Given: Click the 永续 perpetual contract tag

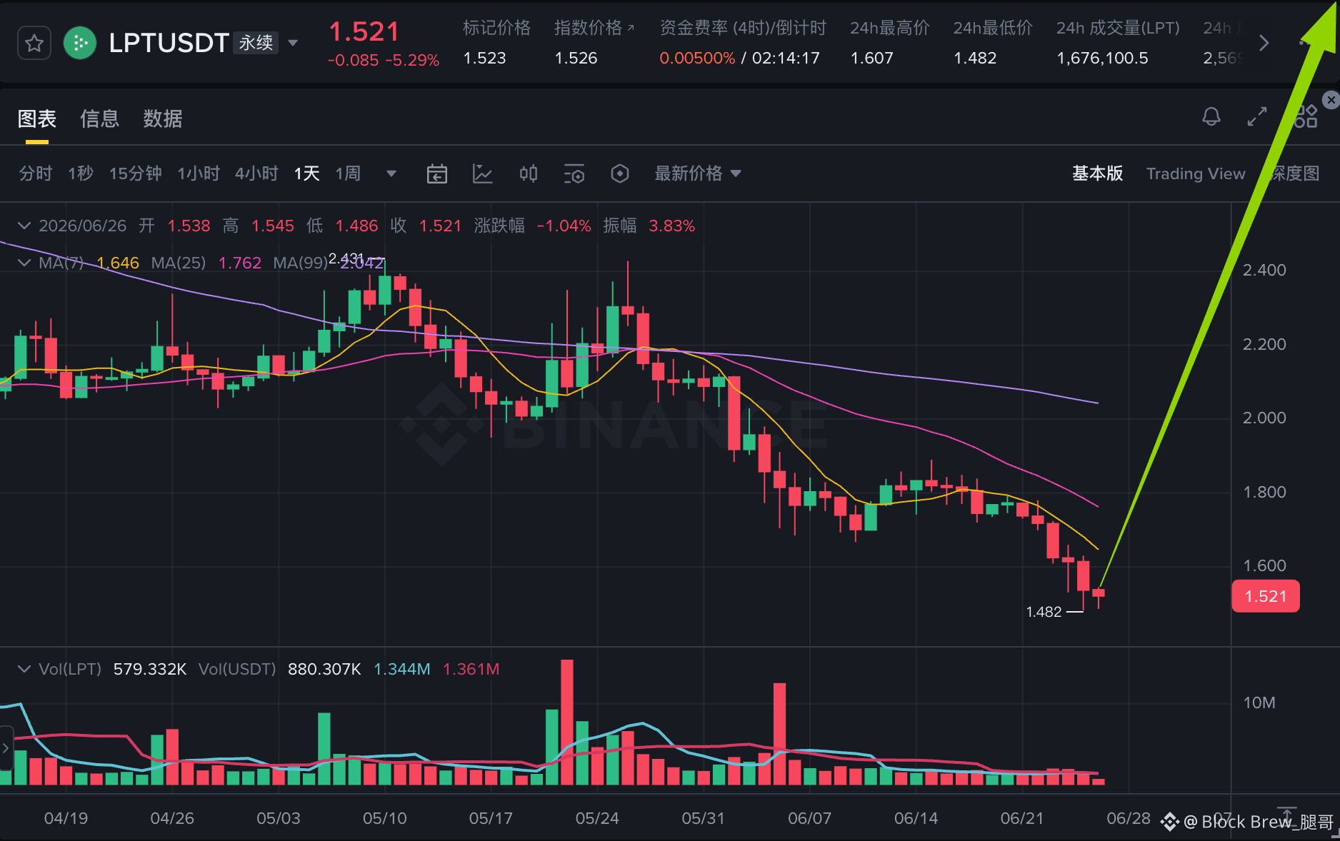Looking at the screenshot, I should [x=256, y=43].
